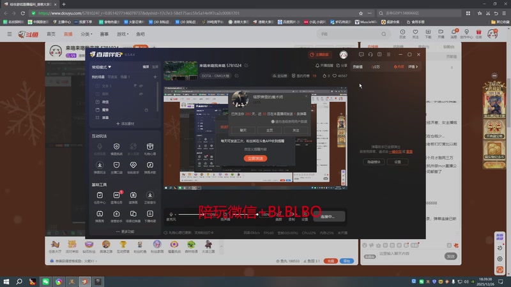Go to Douyu 首页 home

[51, 34]
